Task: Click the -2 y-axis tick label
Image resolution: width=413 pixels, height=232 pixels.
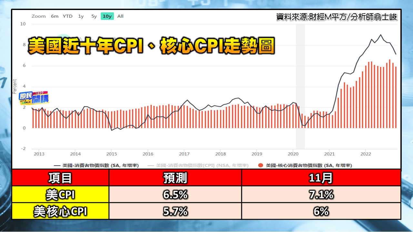Action: pyautogui.click(x=23, y=149)
